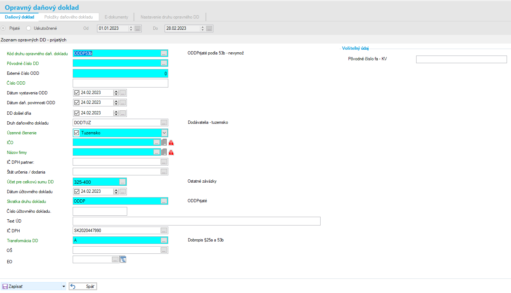Click the stepper arrows on the Od date
511x293 pixels.
point(131,28)
